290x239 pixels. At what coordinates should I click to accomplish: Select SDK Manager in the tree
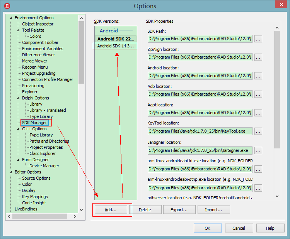tap(34, 123)
